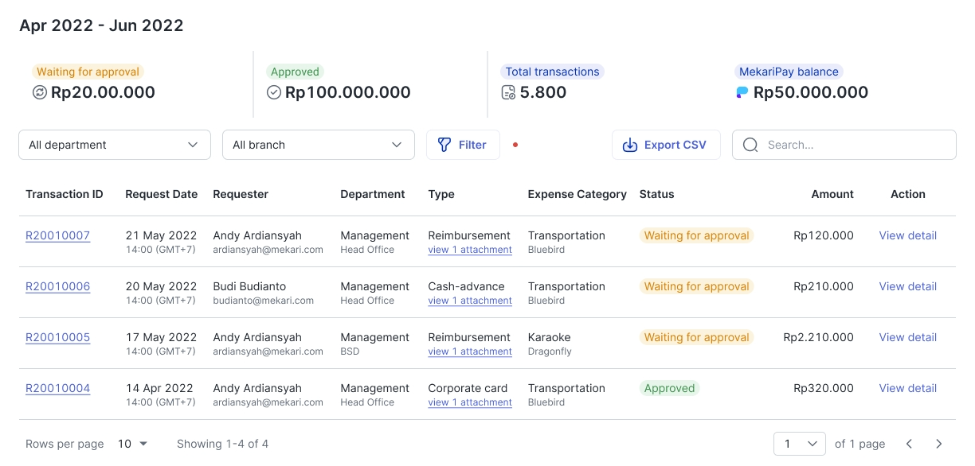The width and height of the screenshot is (975, 466).
Task: View attachment for Corporate card row
Action: [470, 402]
